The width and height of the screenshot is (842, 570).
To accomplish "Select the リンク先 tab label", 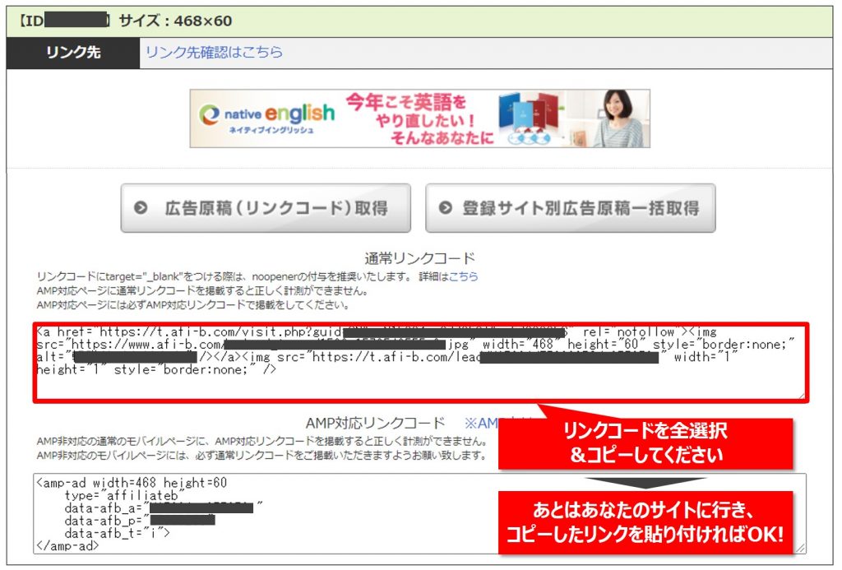I will [73, 53].
